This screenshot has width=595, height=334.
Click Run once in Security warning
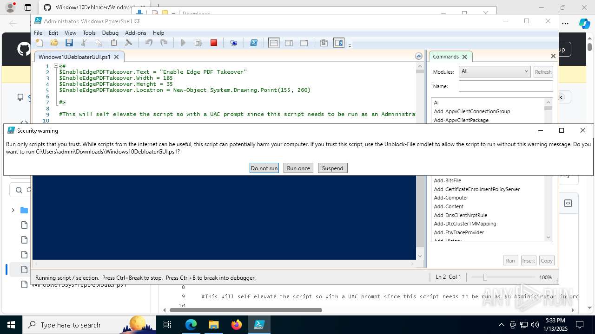point(298,168)
